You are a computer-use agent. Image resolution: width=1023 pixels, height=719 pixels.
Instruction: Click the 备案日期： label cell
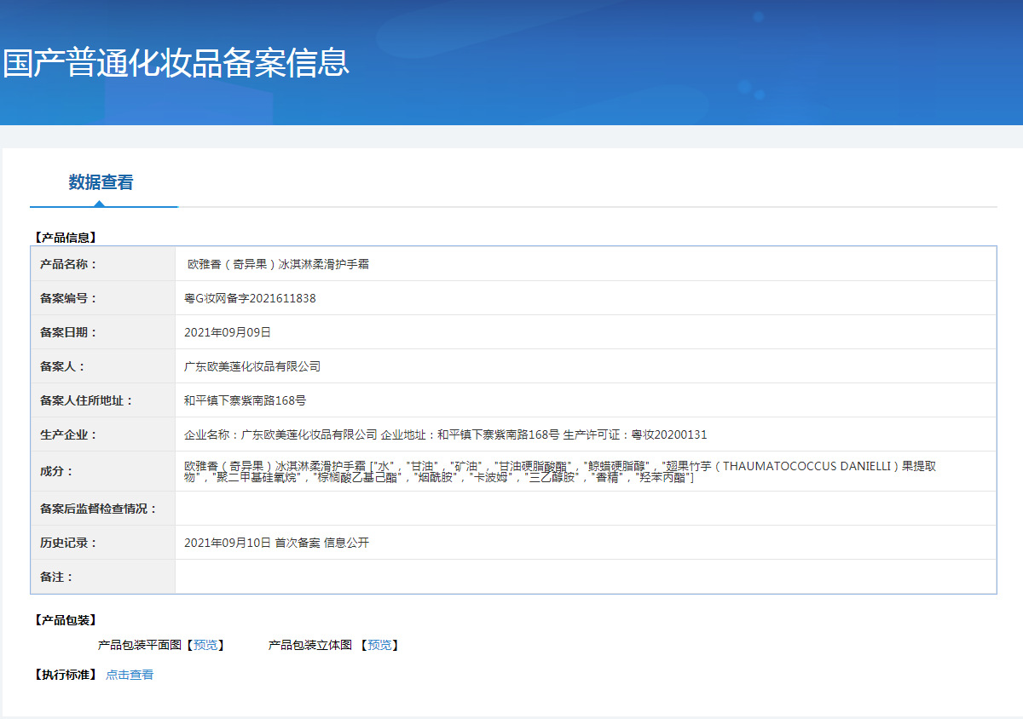click(103, 332)
